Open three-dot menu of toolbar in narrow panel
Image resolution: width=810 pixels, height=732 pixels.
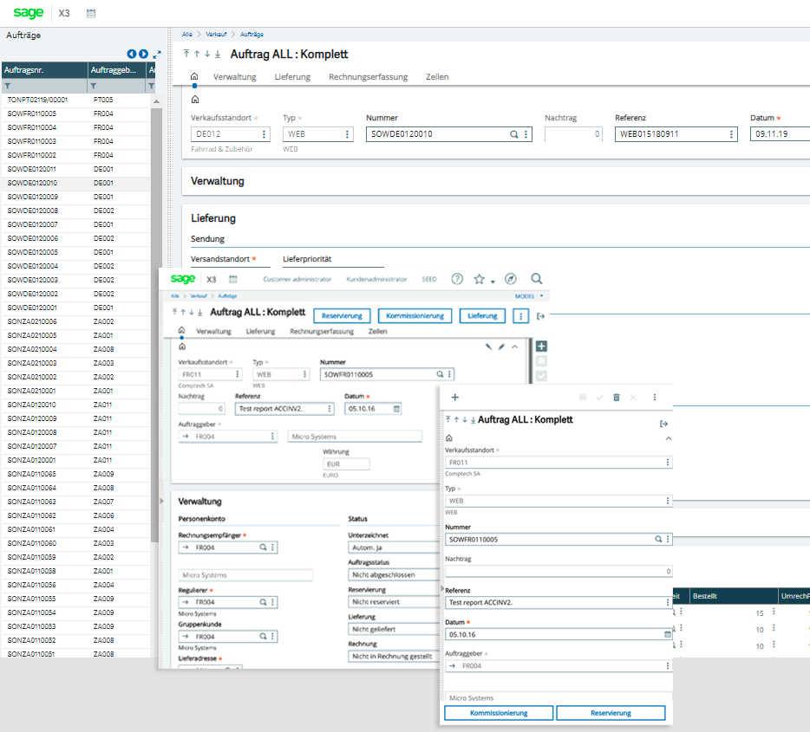tap(655, 398)
